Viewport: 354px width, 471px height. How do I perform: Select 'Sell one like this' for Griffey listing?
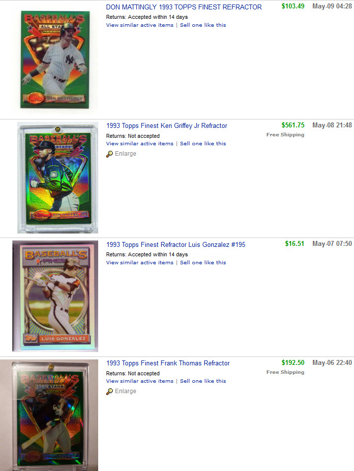click(x=203, y=144)
